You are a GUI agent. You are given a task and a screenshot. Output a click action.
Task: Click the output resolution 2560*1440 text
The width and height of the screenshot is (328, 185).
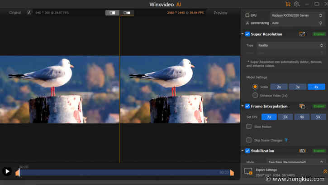pos(176,13)
